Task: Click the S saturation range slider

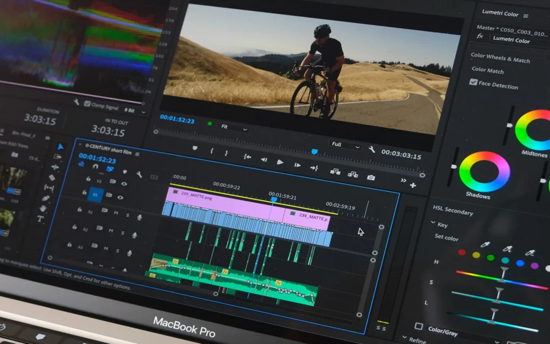Action: (x=498, y=301)
